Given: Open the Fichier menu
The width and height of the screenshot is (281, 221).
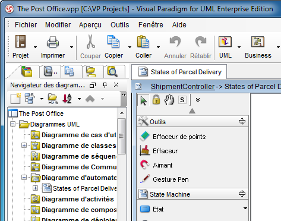Looking at the screenshot, I should [x=26, y=25].
